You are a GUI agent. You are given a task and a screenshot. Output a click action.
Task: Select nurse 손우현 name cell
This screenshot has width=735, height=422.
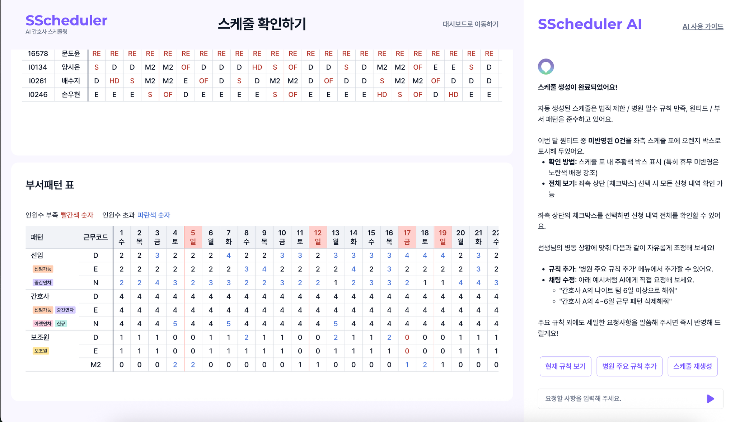71,94
